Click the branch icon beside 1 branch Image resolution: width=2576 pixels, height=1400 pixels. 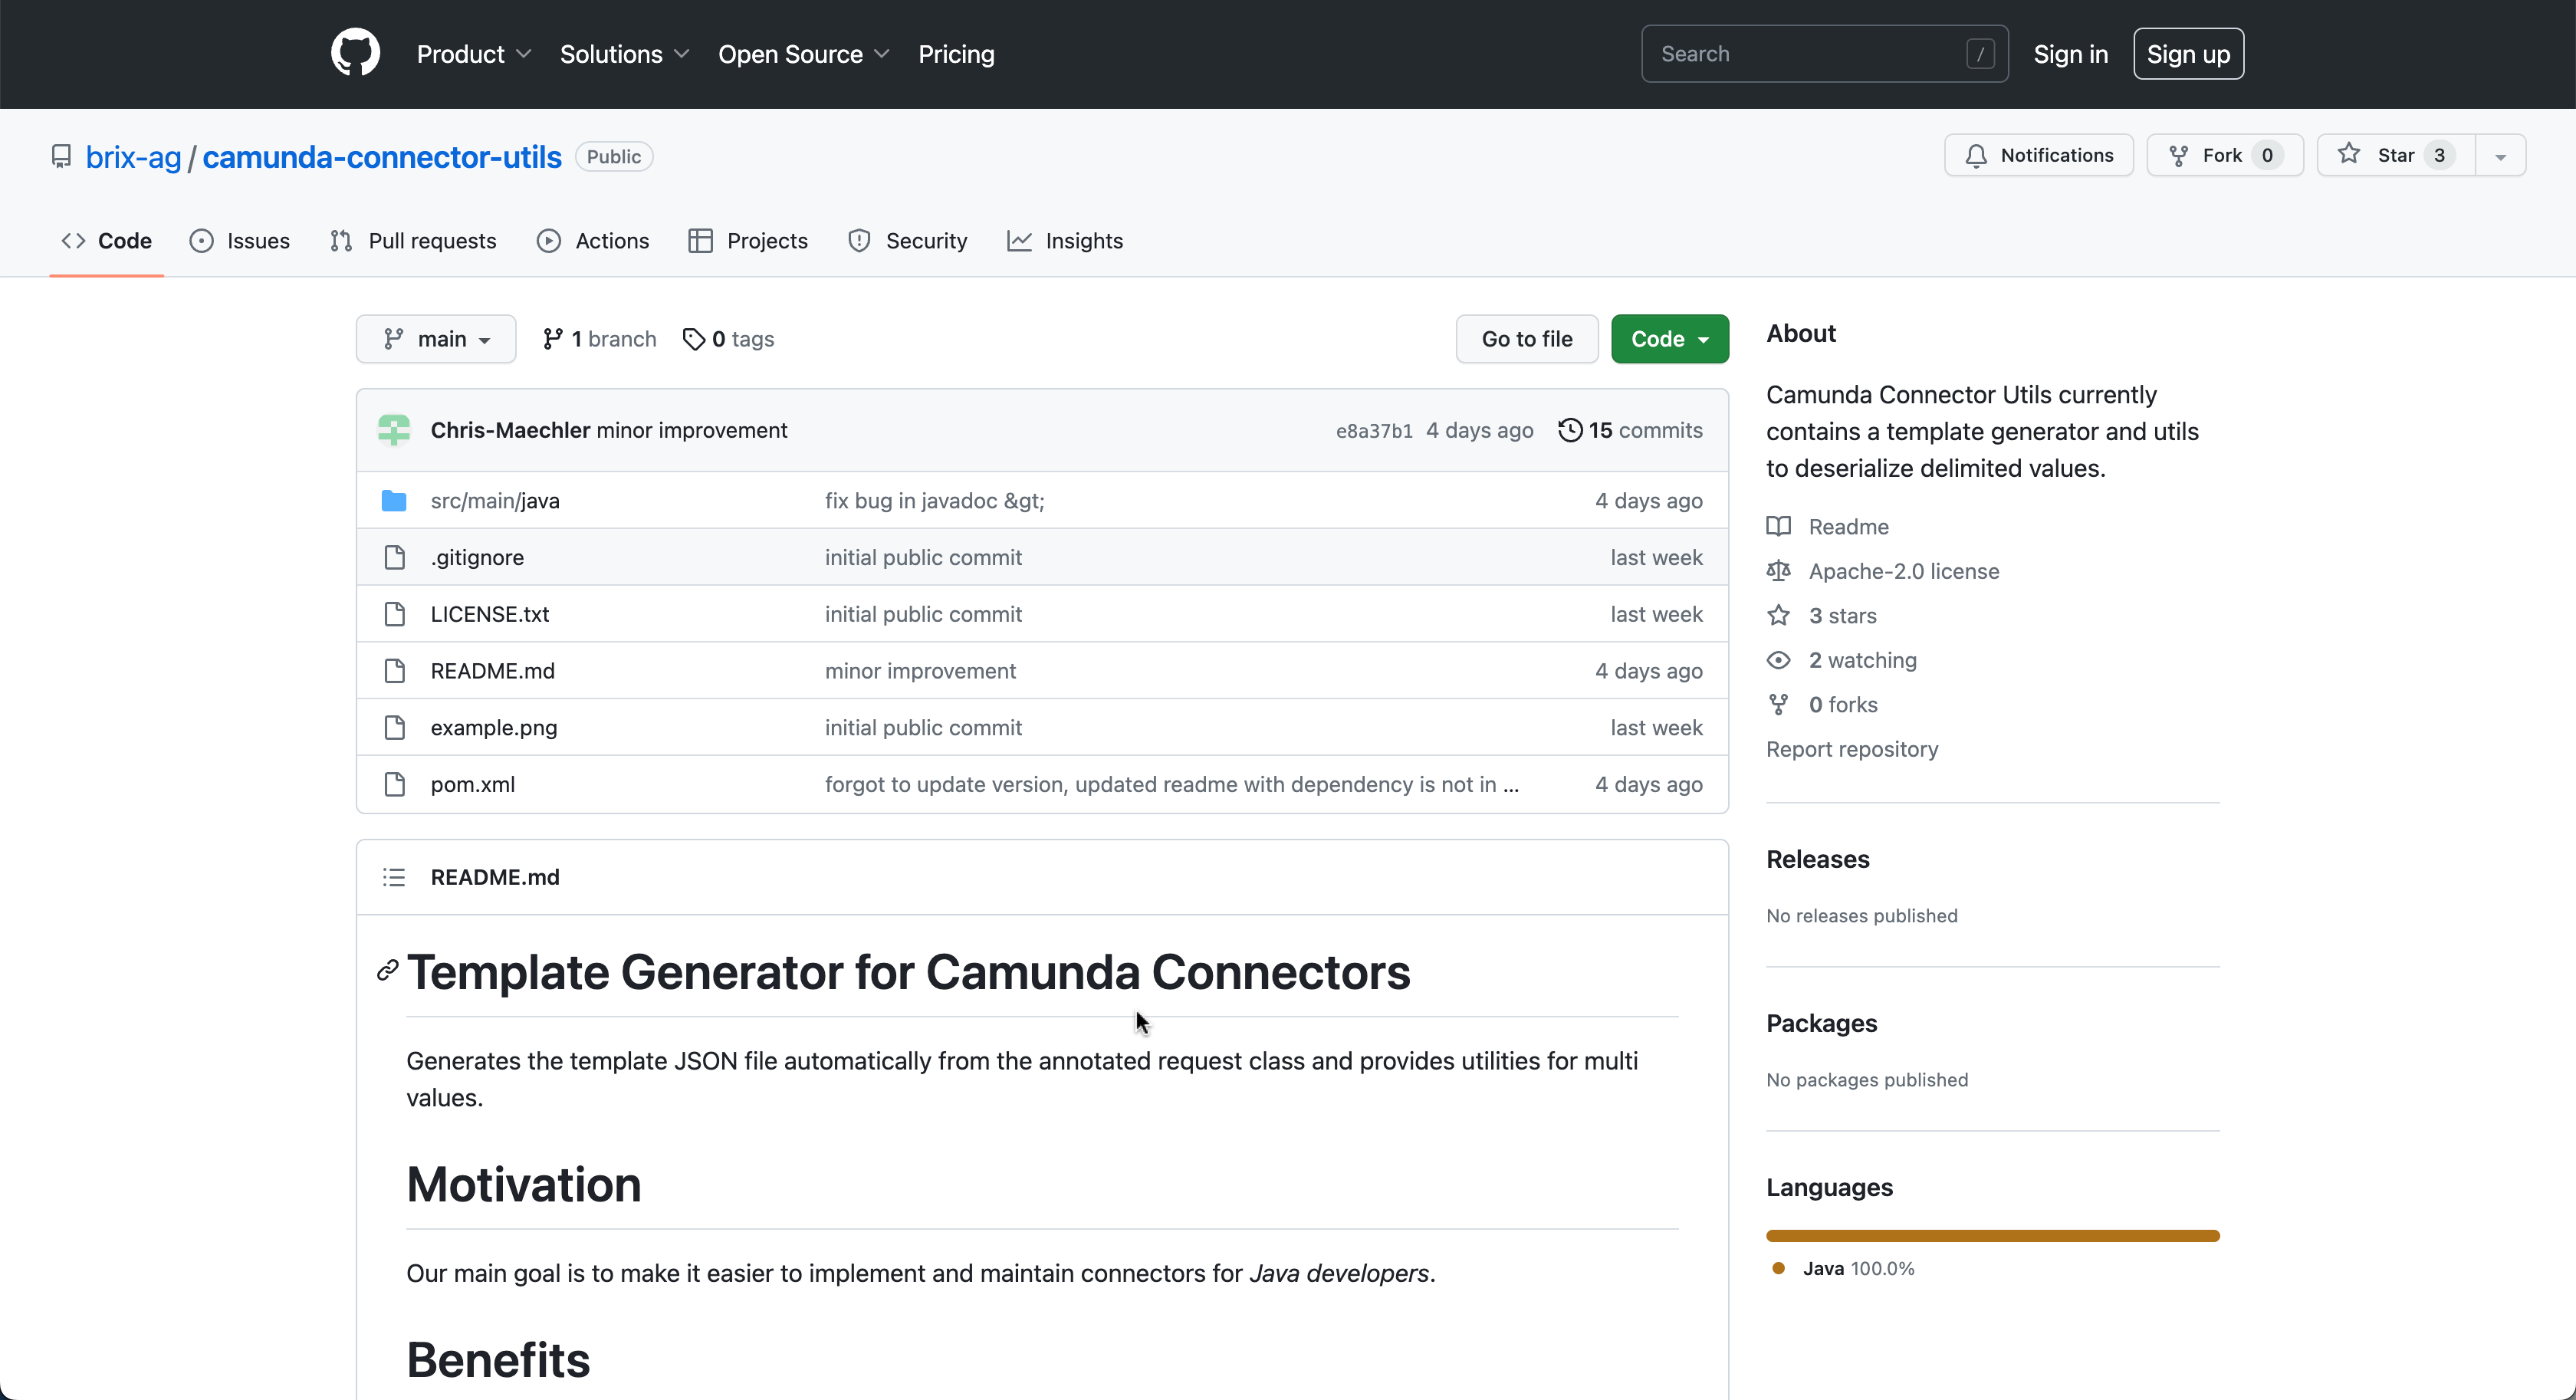pyautogui.click(x=552, y=340)
